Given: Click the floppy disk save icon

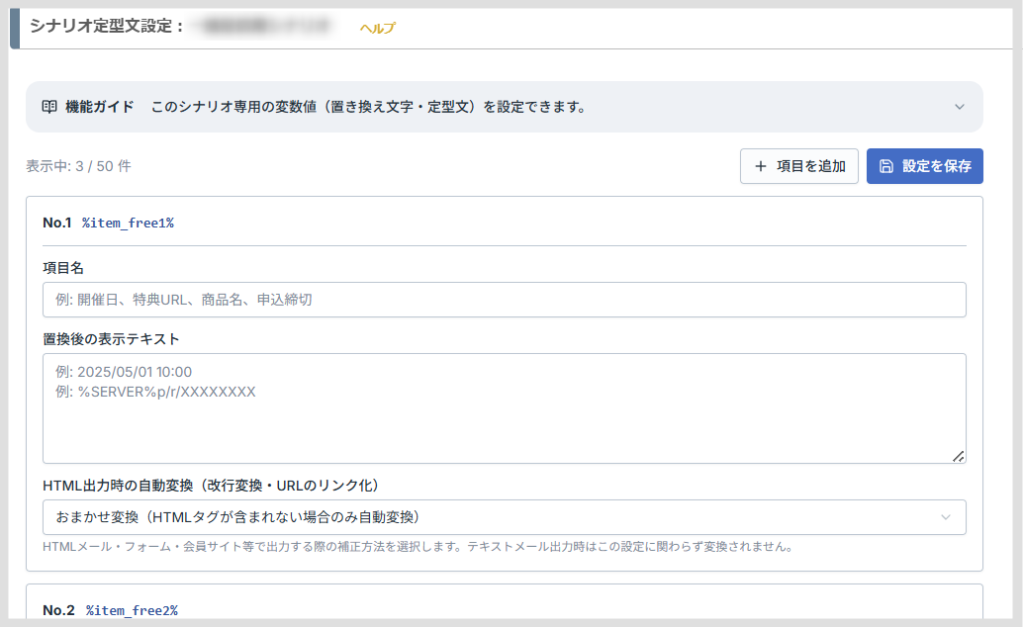Looking at the screenshot, I should coord(885,166).
